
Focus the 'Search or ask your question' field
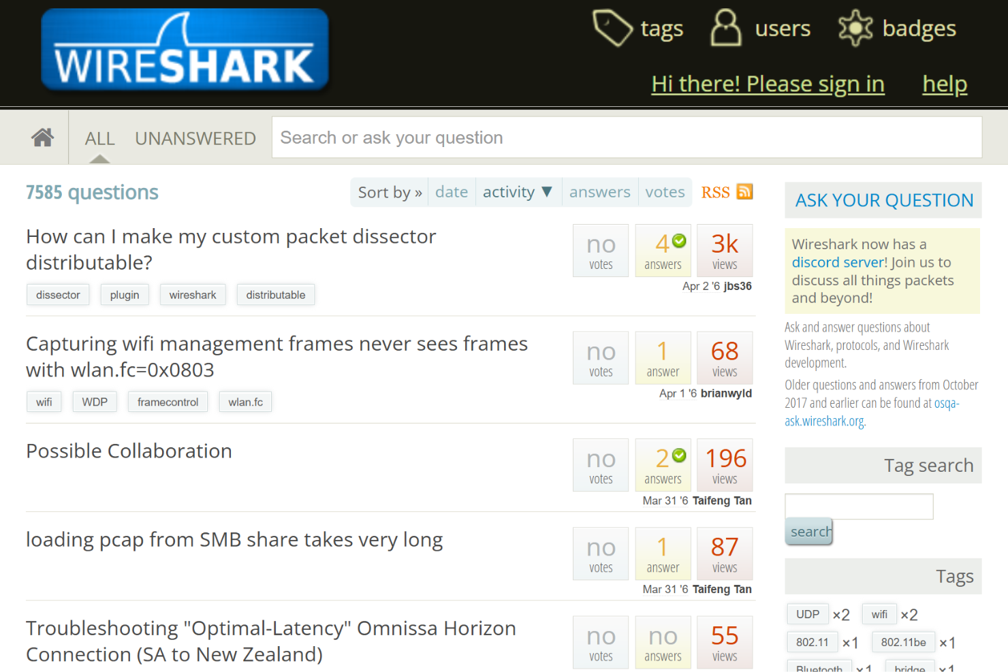(627, 138)
